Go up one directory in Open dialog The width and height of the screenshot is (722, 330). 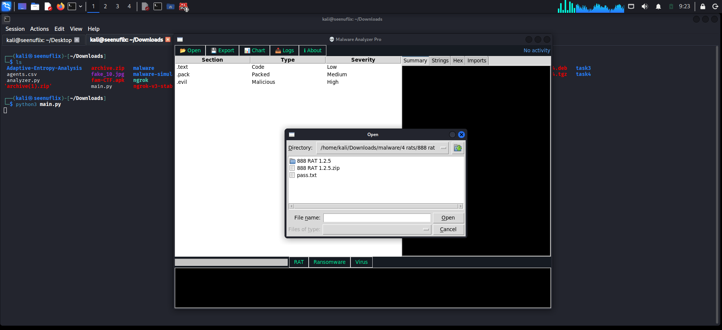[458, 148]
